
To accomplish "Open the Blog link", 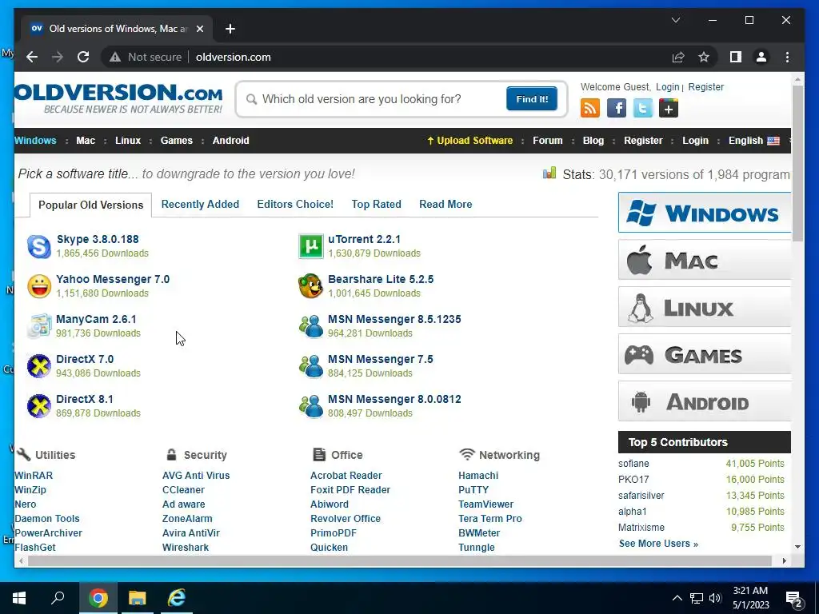I will (x=593, y=141).
